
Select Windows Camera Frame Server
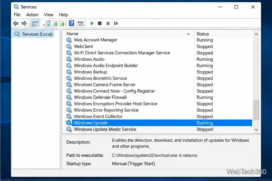pyautogui.click(x=105, y=84)
